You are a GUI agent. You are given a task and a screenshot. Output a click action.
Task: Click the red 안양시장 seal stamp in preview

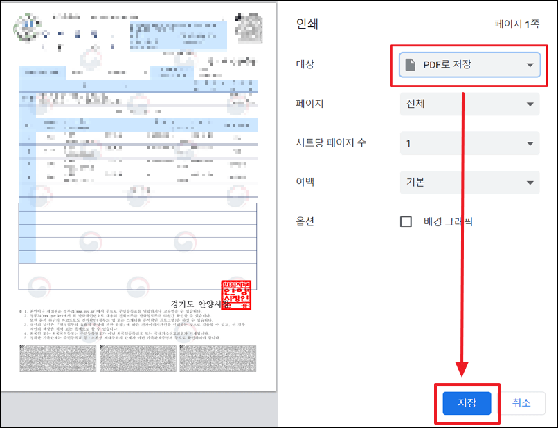(235, 299)
